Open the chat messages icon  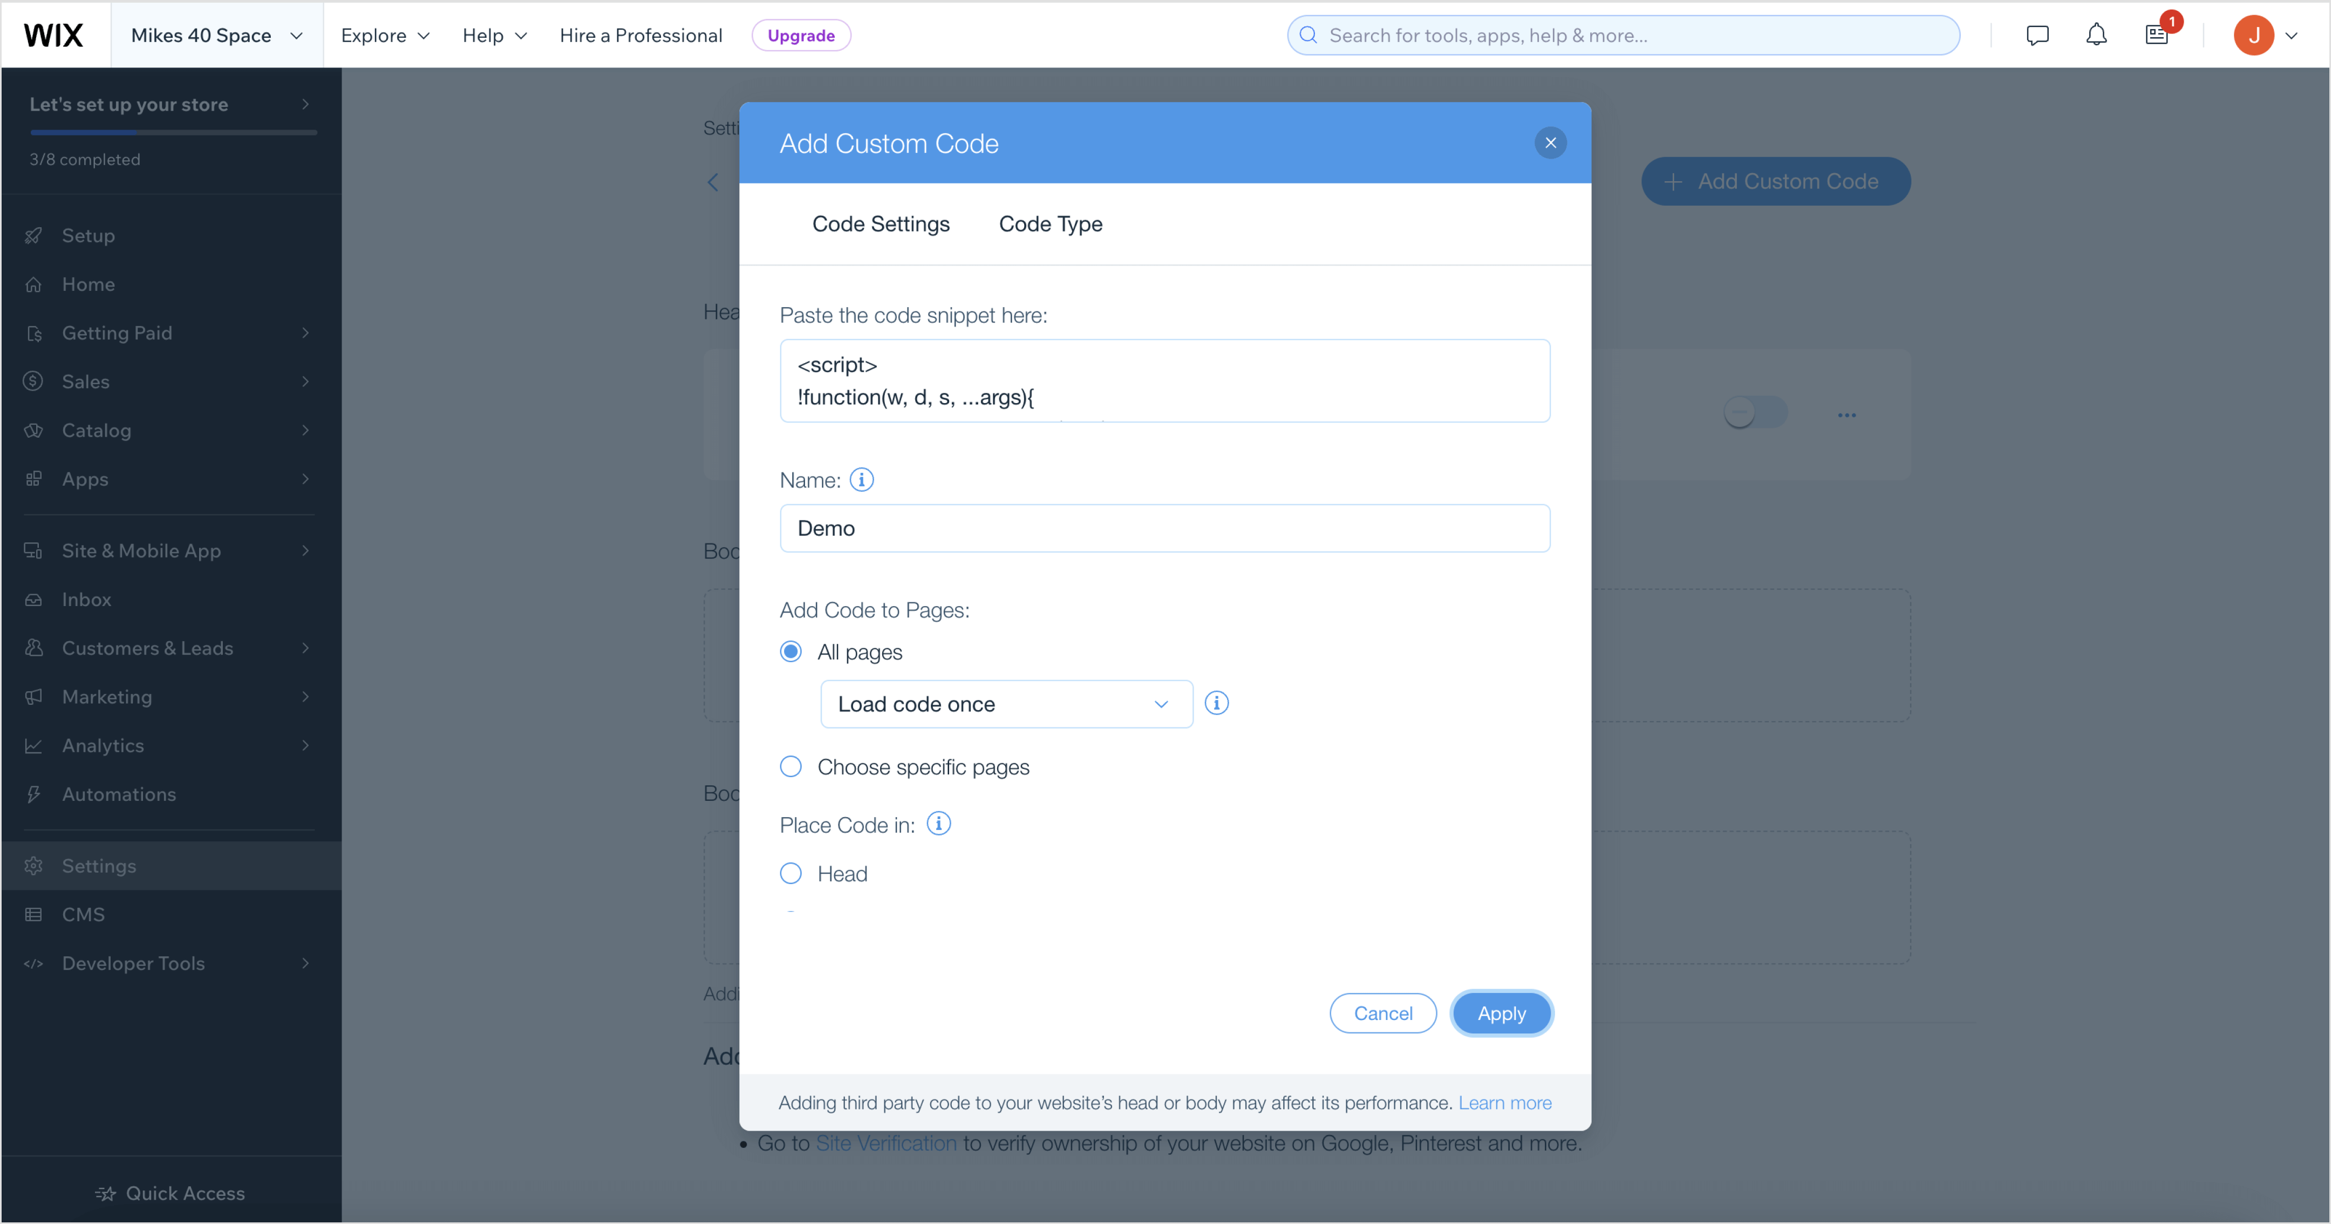click(2037, 35)
